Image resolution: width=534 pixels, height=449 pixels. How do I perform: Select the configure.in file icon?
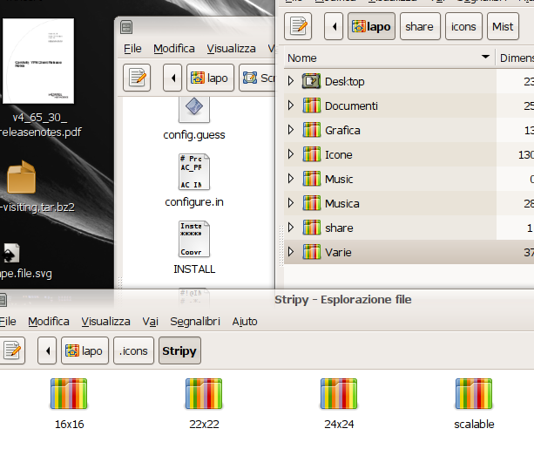[194, 172]
